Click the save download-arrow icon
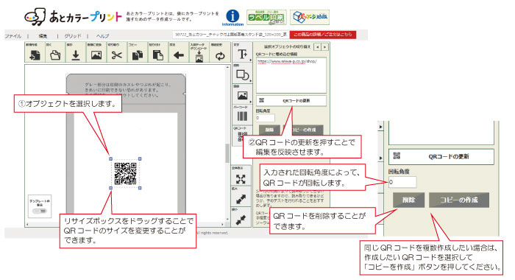This screenshot has width=515, height=280. [x=76, y=55]
